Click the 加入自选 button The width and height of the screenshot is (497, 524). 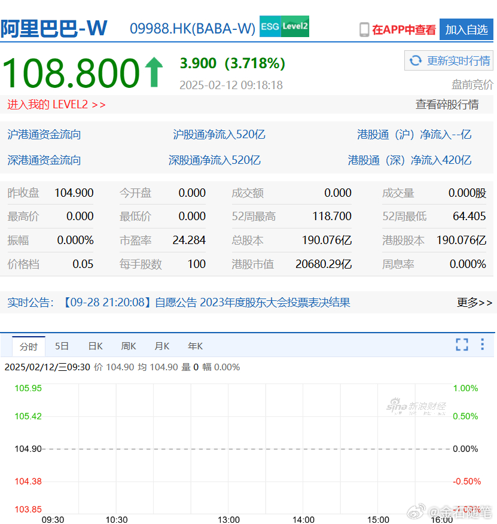tap(466, 29)
